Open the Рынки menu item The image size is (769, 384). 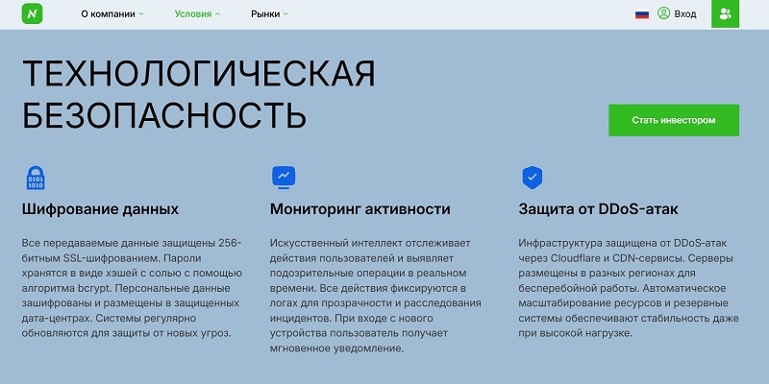pyautogui.click(x=264, y=14)
